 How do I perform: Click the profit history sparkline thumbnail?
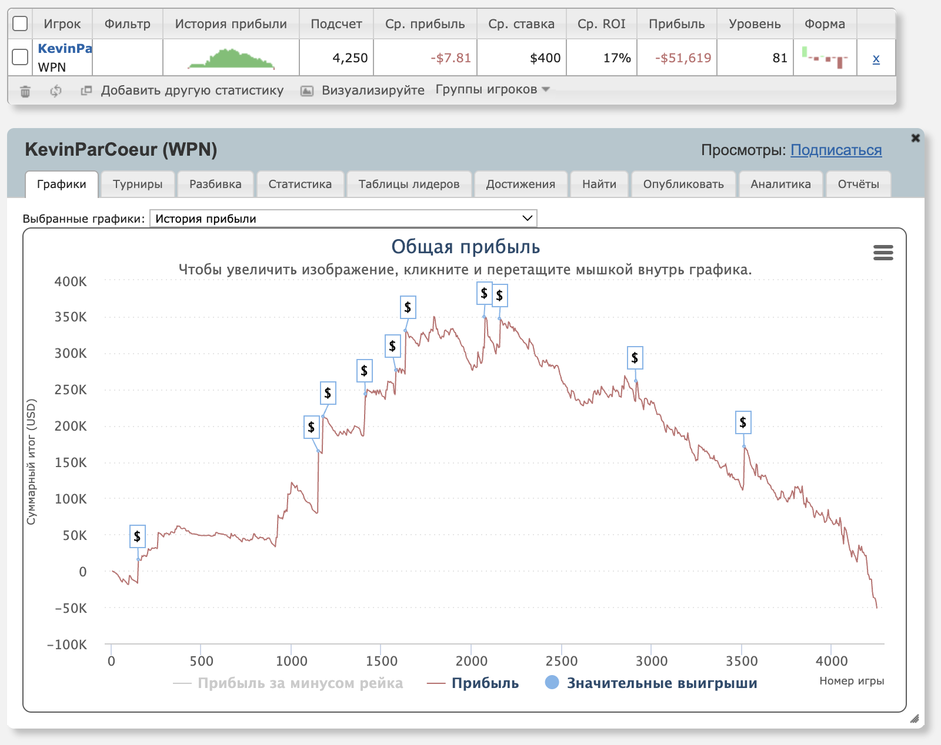click(231, 58)
